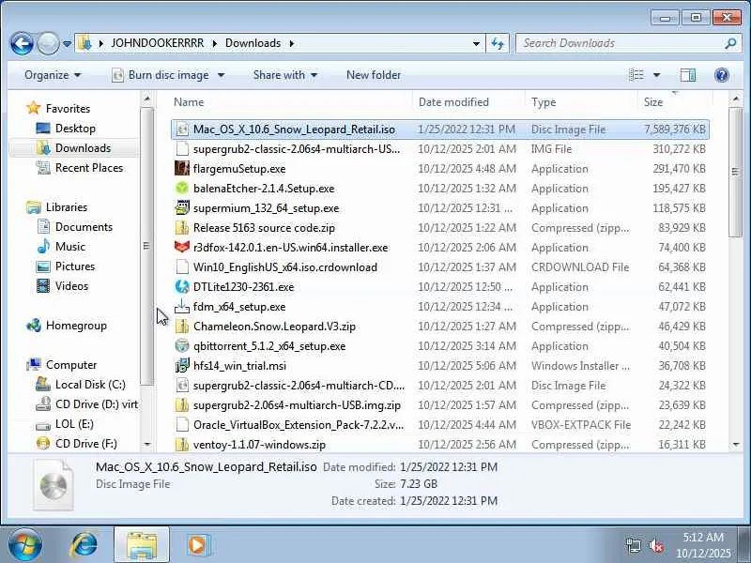751x563 pixels.
Task: Click the CD Drive (F:) icon
Action: [x=43, y=443]
